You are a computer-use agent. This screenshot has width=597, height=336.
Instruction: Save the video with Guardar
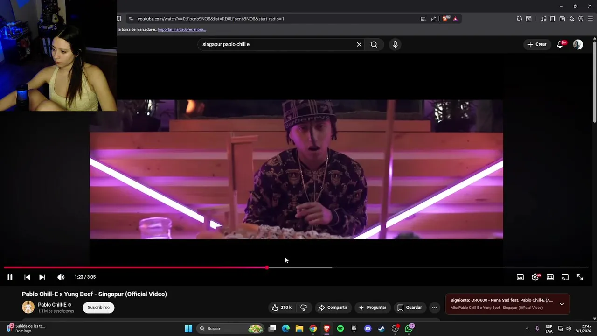pyautogui.click(x=410, y=308)
